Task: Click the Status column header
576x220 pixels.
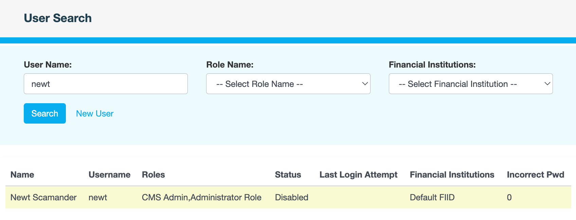Action: click(288, 175)
